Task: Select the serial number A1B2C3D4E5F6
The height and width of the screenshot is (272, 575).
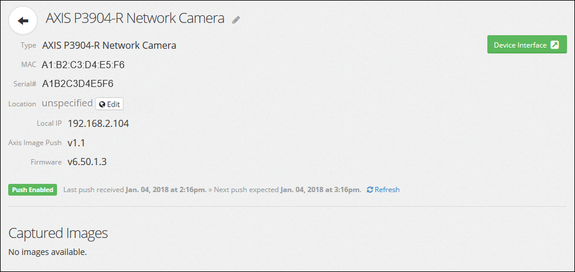Action: pos(78,84)
